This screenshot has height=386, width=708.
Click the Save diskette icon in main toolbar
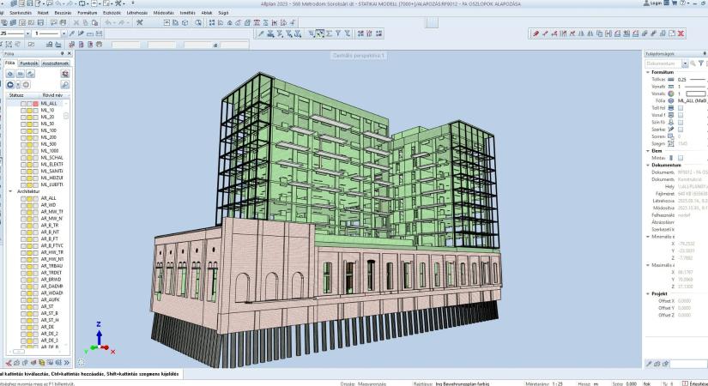pos(40,22)
